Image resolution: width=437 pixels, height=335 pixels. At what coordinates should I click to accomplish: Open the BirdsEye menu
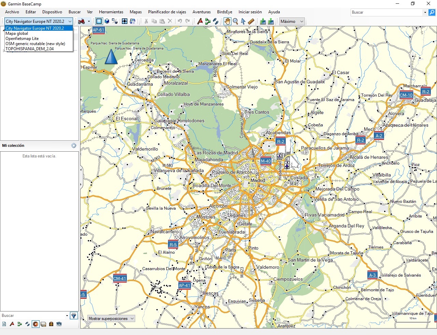225,12
